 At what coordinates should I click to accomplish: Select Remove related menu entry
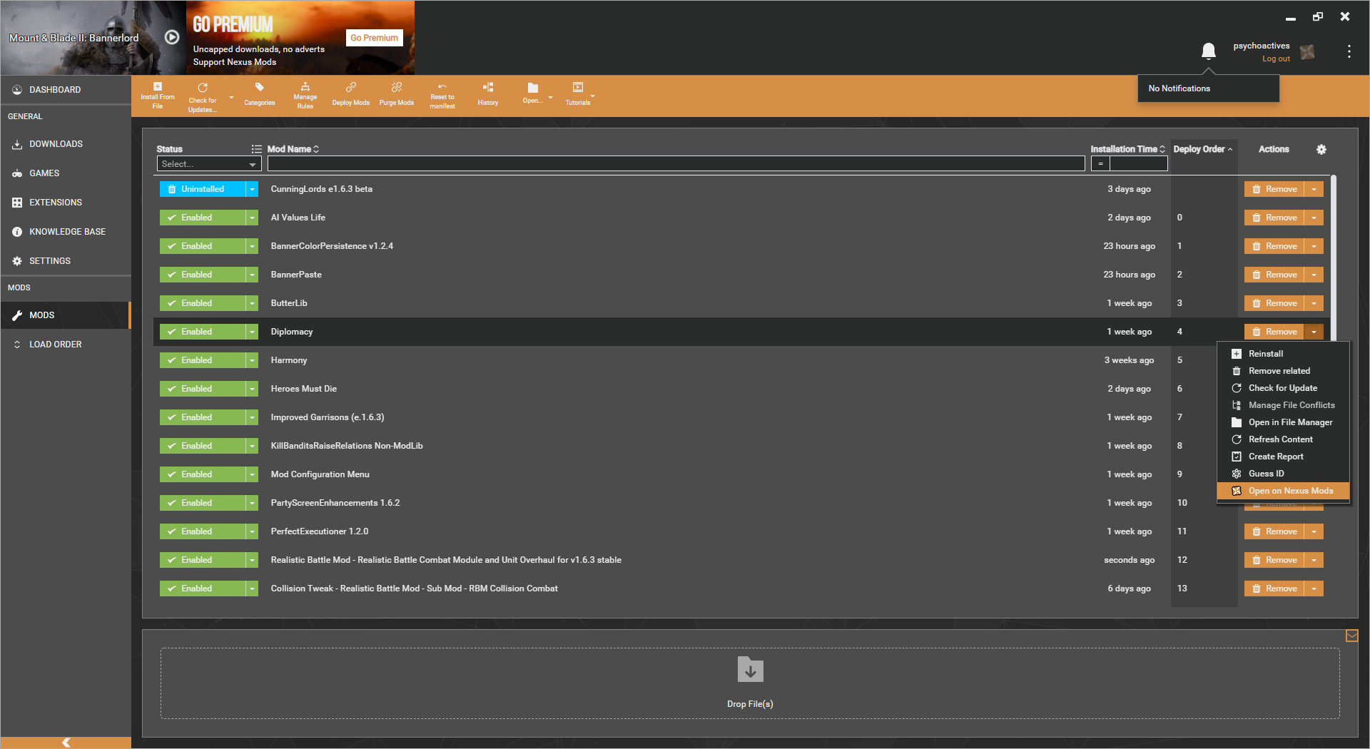(1283, 371)
